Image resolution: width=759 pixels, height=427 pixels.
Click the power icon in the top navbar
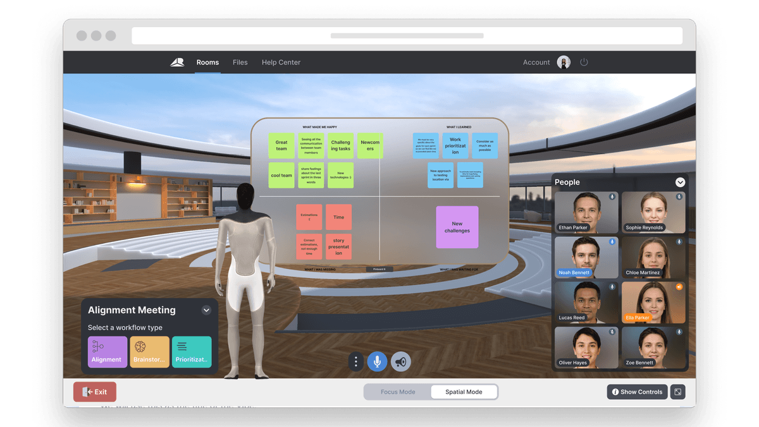click(x=584, y=62)
